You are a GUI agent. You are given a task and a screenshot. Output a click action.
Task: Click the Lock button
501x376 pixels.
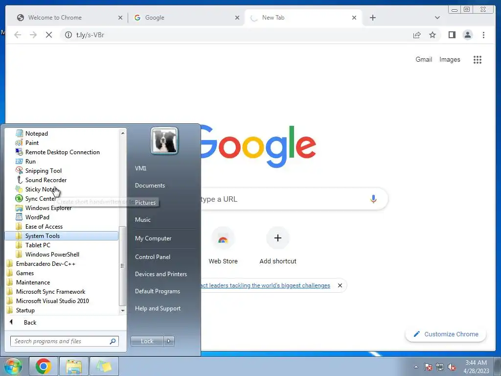(147, 341)
